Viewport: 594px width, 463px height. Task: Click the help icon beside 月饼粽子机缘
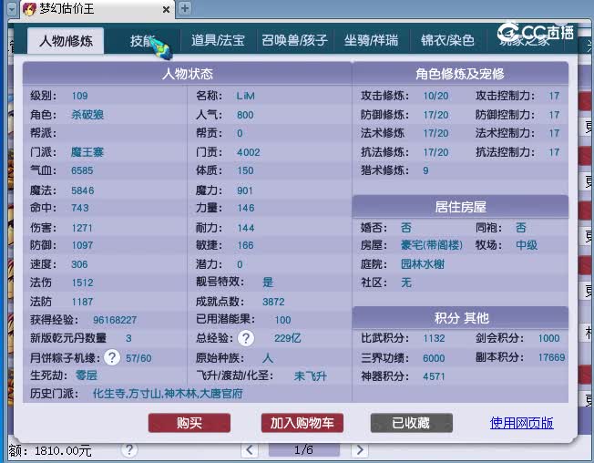[112, 357]
